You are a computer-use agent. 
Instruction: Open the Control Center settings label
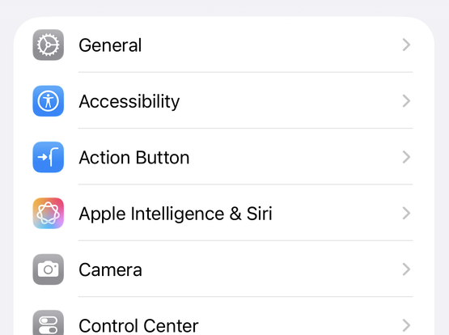point(138,326)
